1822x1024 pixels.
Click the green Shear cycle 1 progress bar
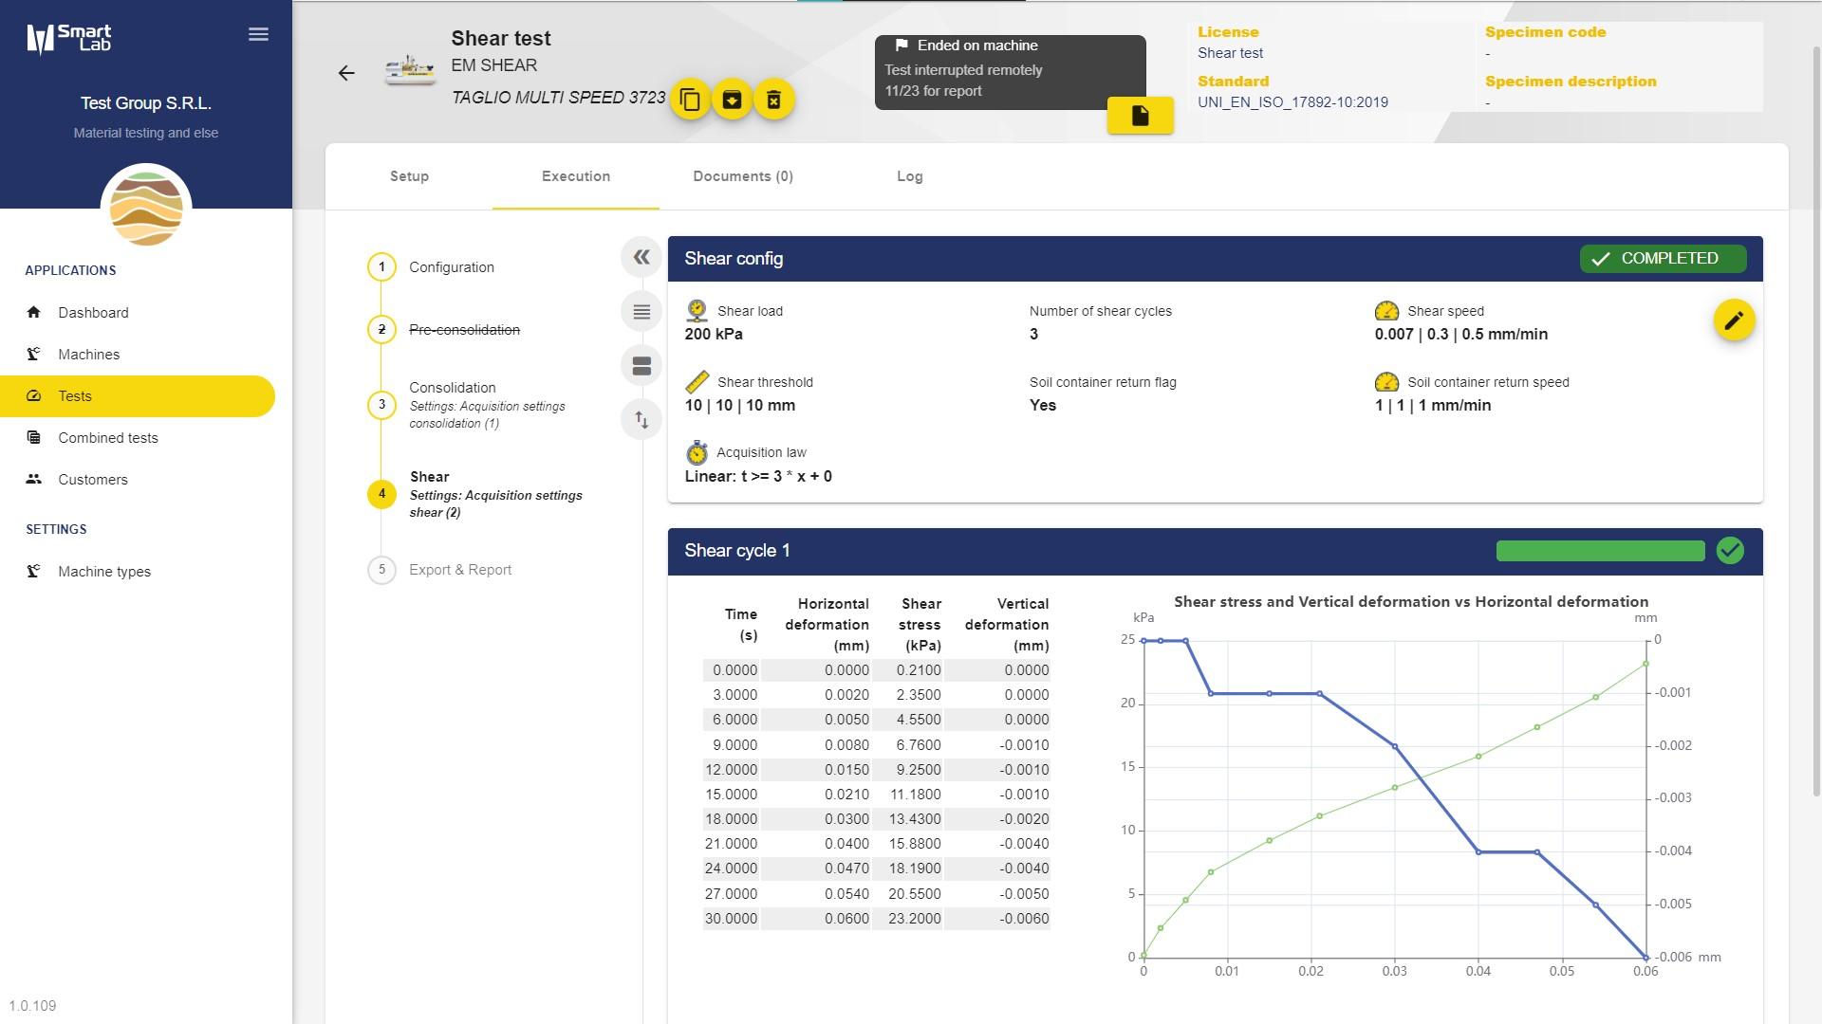click(x=1600, y=551)
